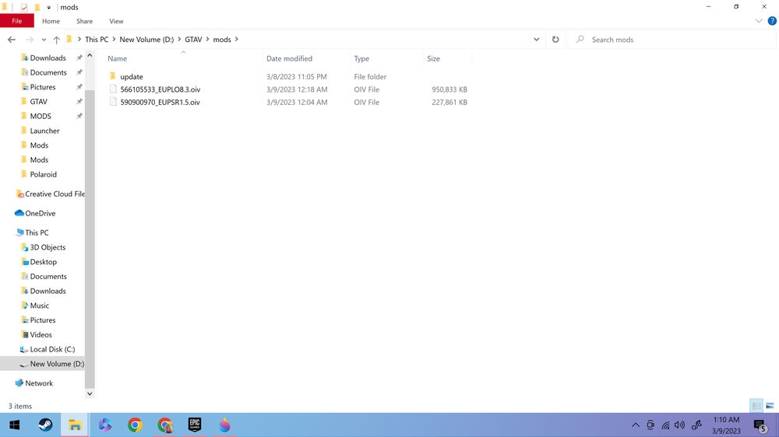The width and height of the screenshot is (779, 437).
Task: Click the sidebar scrollbar down arrow
Action: [x=90, y=394]
